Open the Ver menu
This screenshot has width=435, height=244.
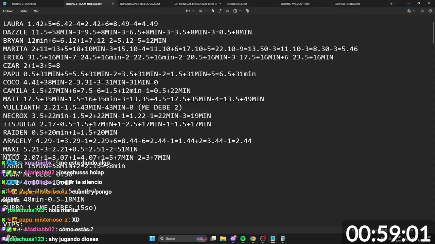click(x=36, y=11)
